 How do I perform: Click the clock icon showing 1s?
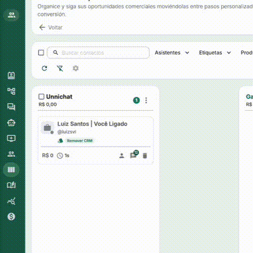click(60, 155)
